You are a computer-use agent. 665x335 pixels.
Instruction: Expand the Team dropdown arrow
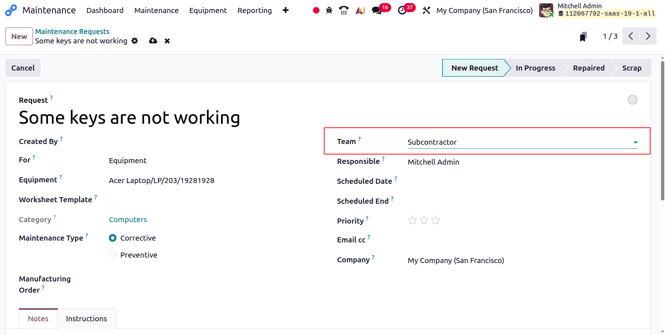click(635, 142)
